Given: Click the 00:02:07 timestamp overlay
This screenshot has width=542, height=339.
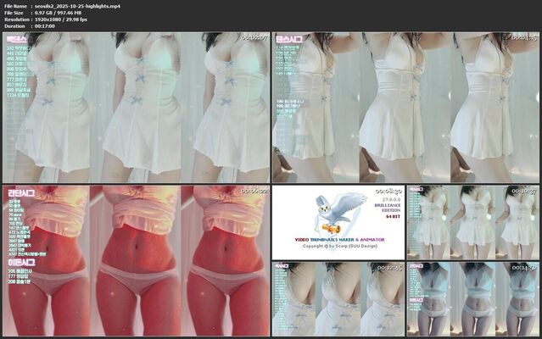Looking at the screenshot, I should click(x=254, y=38).
